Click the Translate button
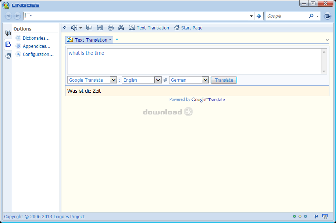The width and height of the screenshot is (336, 223). point(224,80)
